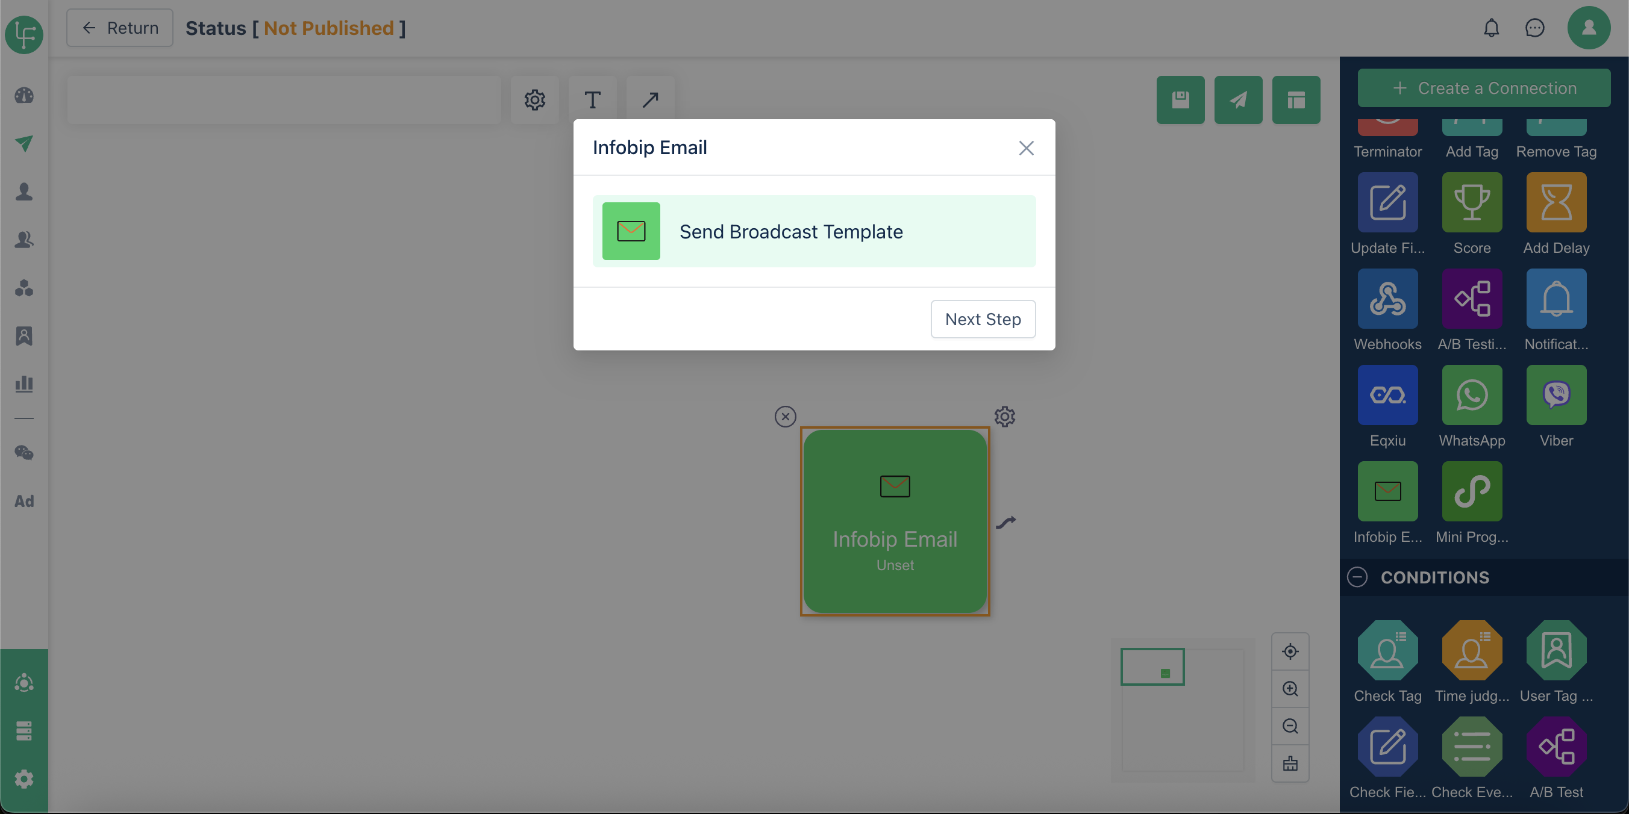
Task: Close the Infobip Email dialog
Action: 1026,148
